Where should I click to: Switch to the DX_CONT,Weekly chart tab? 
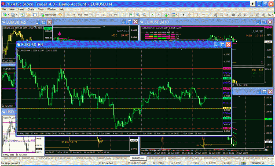click(232, 159)
